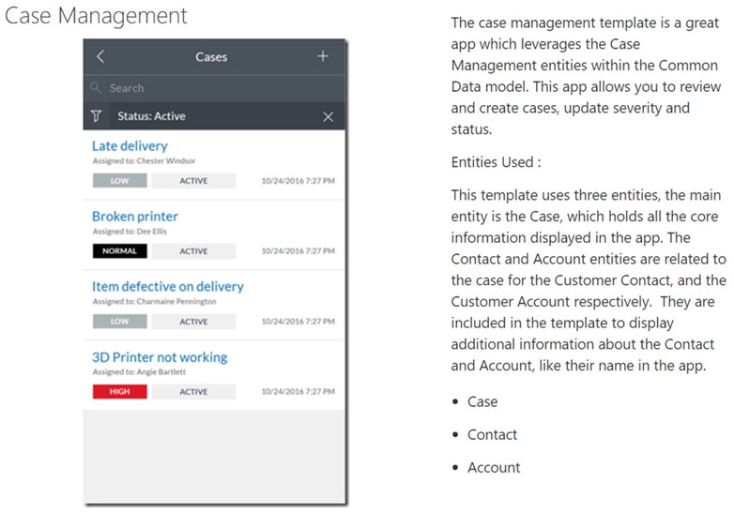
Task: Click LOW severity badge on Late delivery
Action: pyautogui.click(x=119, y=181)
